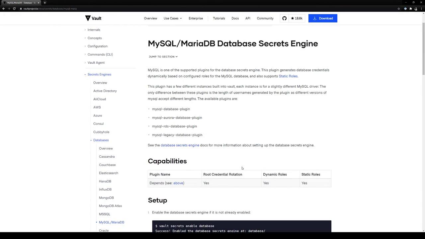Open the Databases Overview sidebar item
The height and width of the screenshot is (239, 425).
tap(106, 148)
